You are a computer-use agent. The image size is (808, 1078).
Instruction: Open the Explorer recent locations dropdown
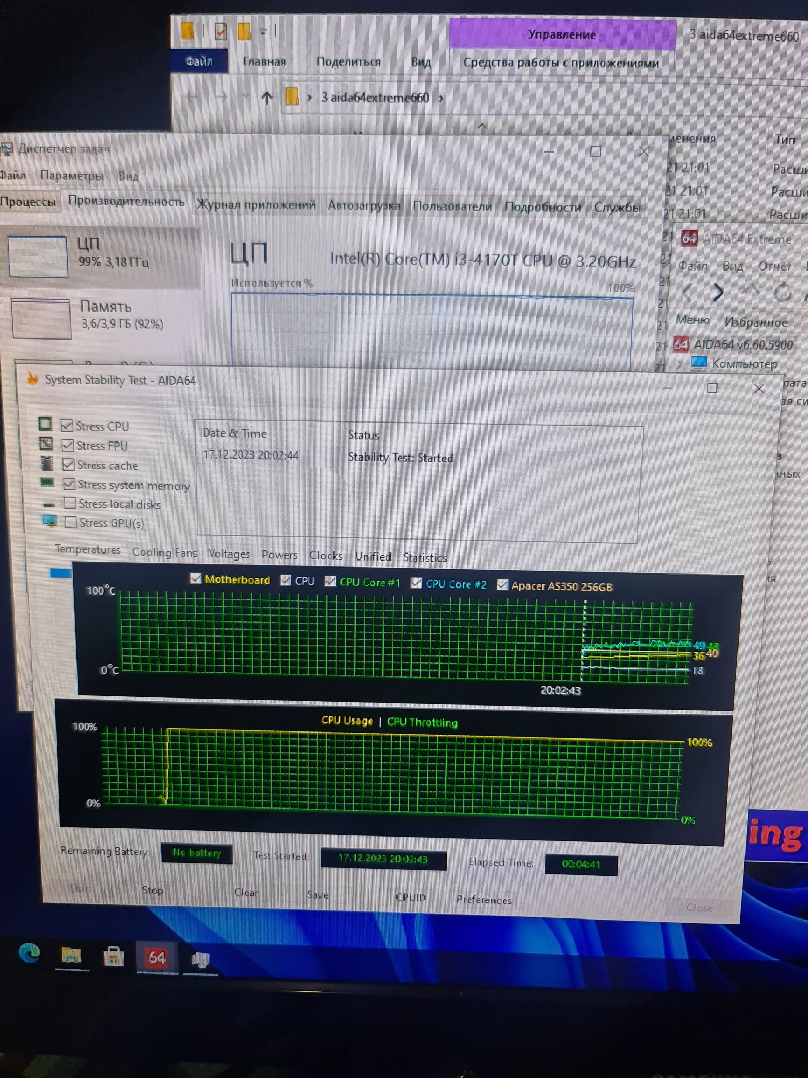click(x=246, y=97)
